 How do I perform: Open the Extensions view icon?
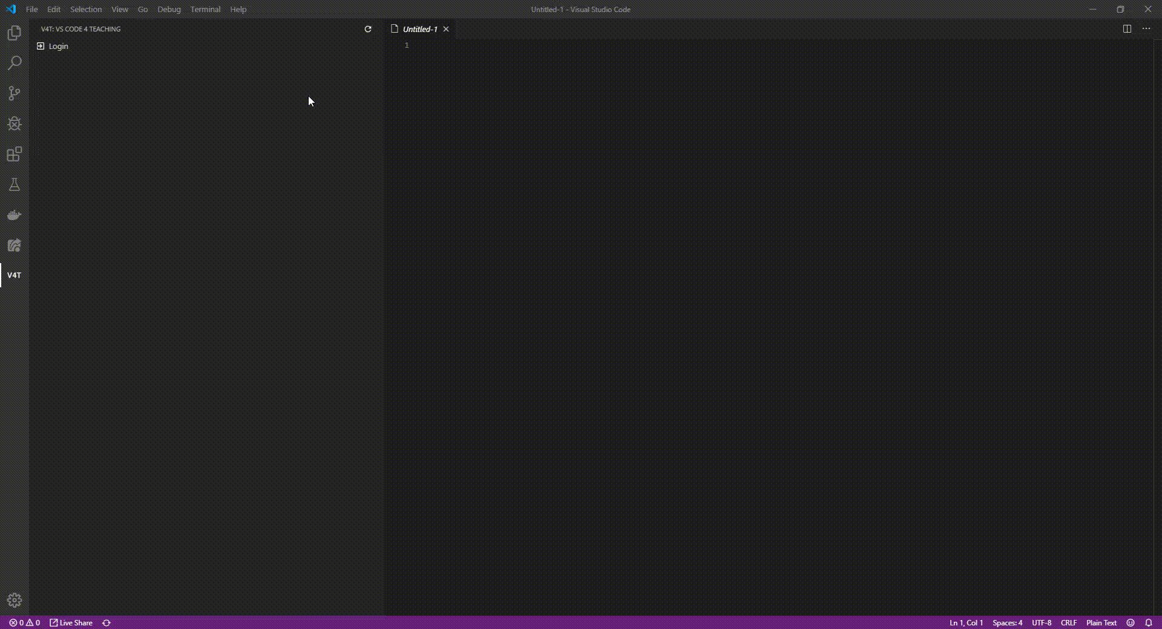(x=15, y=154)
